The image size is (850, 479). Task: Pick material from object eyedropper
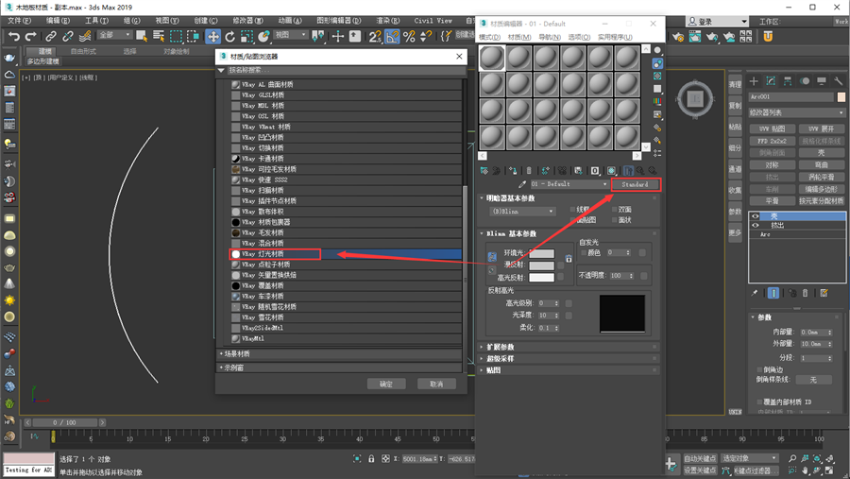[522, 184]
